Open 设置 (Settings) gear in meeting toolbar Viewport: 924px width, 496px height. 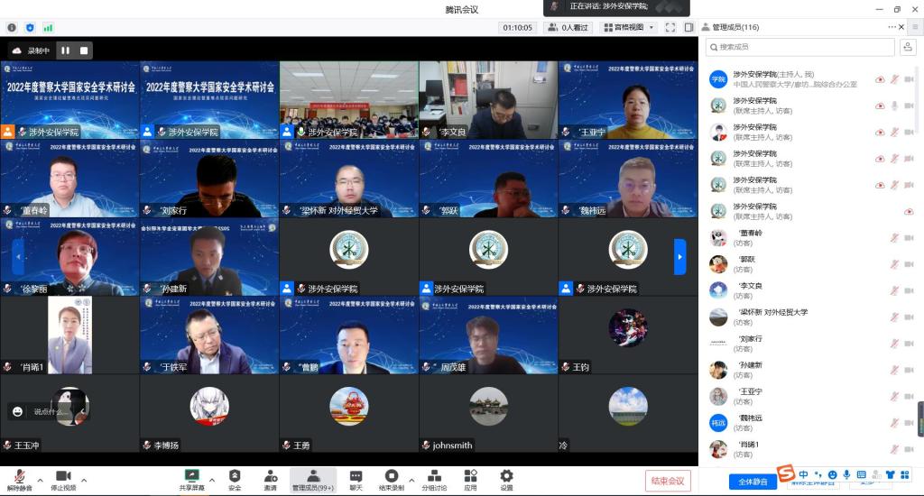506,479
